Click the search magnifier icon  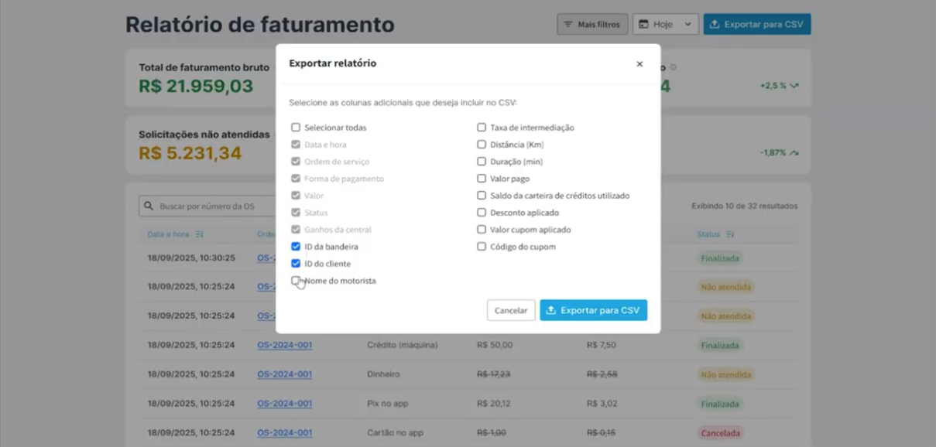[149, 206]
